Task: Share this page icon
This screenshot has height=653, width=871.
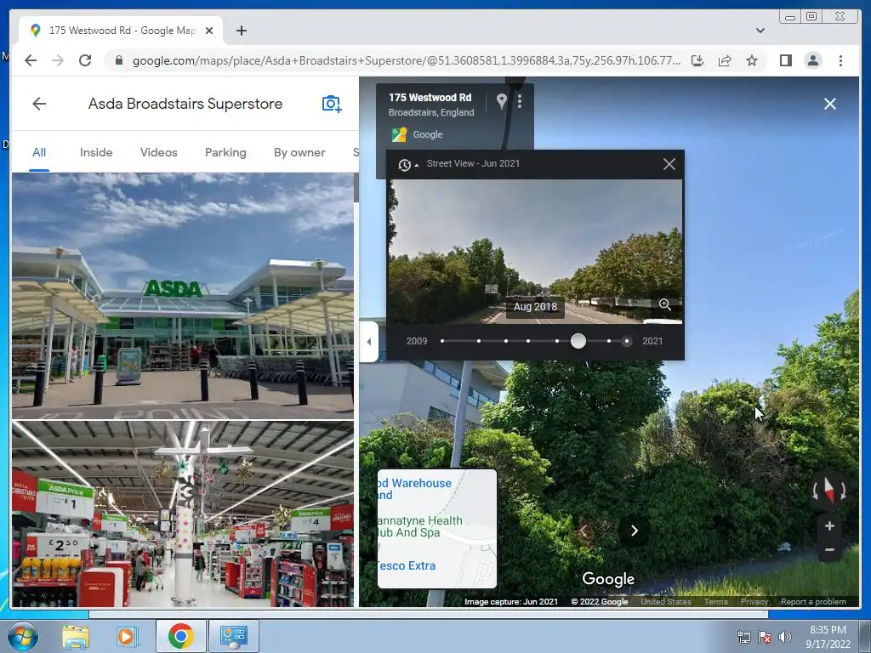Action: [x=725, y=60]
